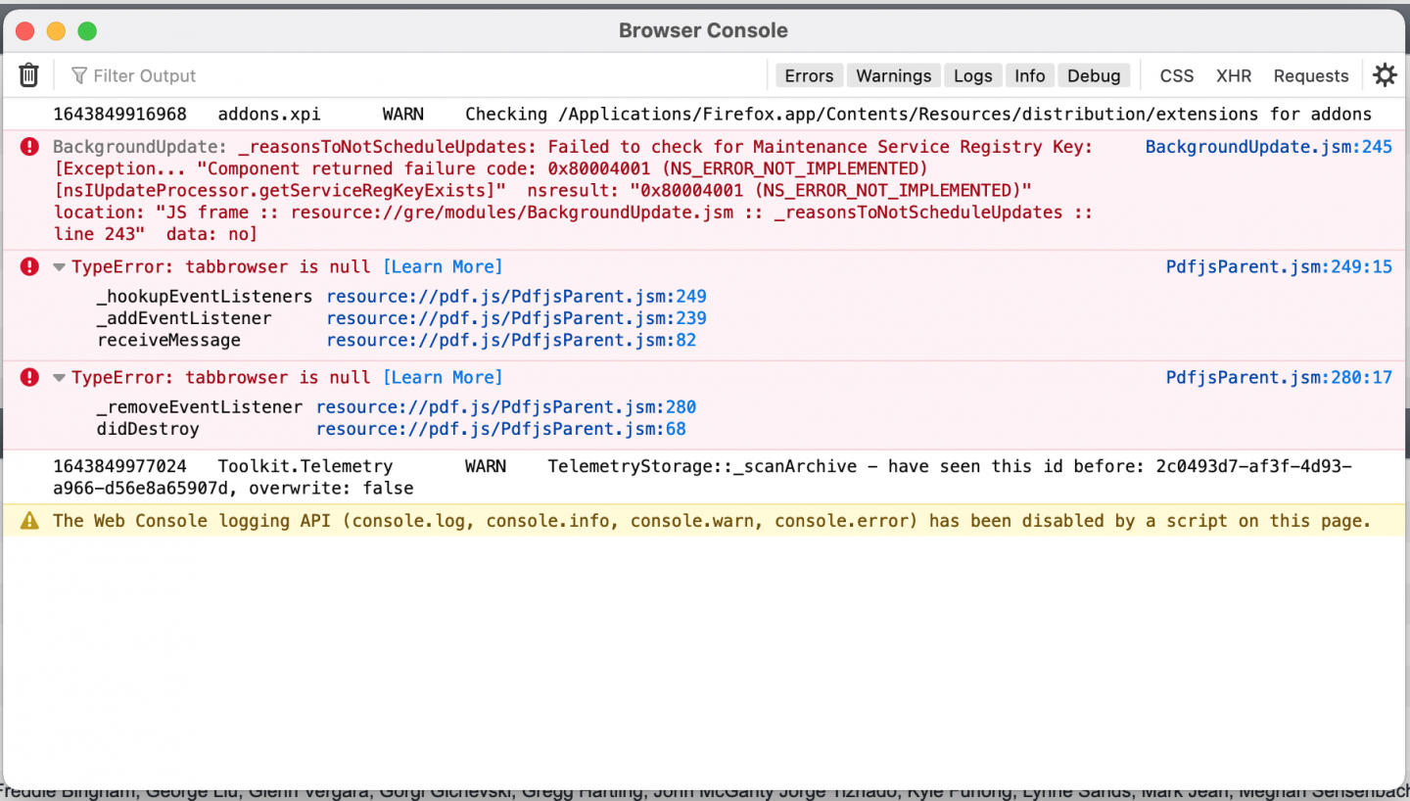Open receiveMessage frame link PdfjsParent.jsm:82
The width and height of the screenshot is (1410, 801).
[511, 340]
